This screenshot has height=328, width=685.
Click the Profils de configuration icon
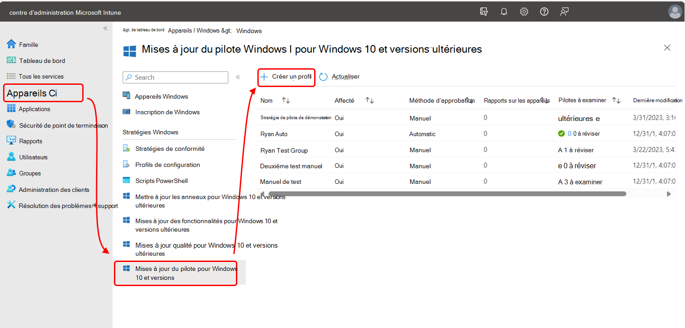click(126, 164)
